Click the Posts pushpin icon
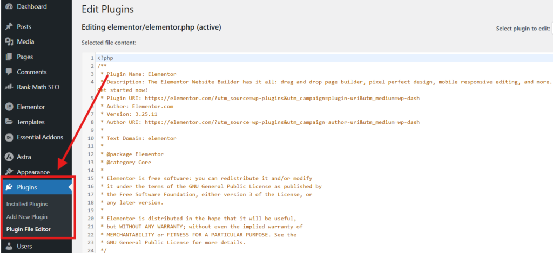 click(9, 27)
